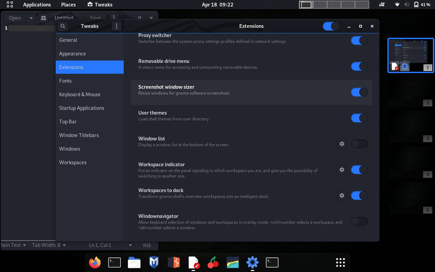Launch Metasploit from the dock

pyautogui.click(x=154, y=262)
